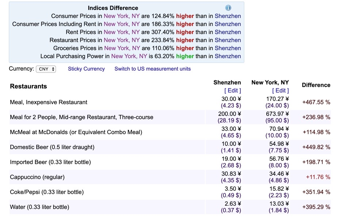347x220 pixels.
Task: Select the Meal, Inexpensive Restaurant row label
Action: [x=49, y=102]
